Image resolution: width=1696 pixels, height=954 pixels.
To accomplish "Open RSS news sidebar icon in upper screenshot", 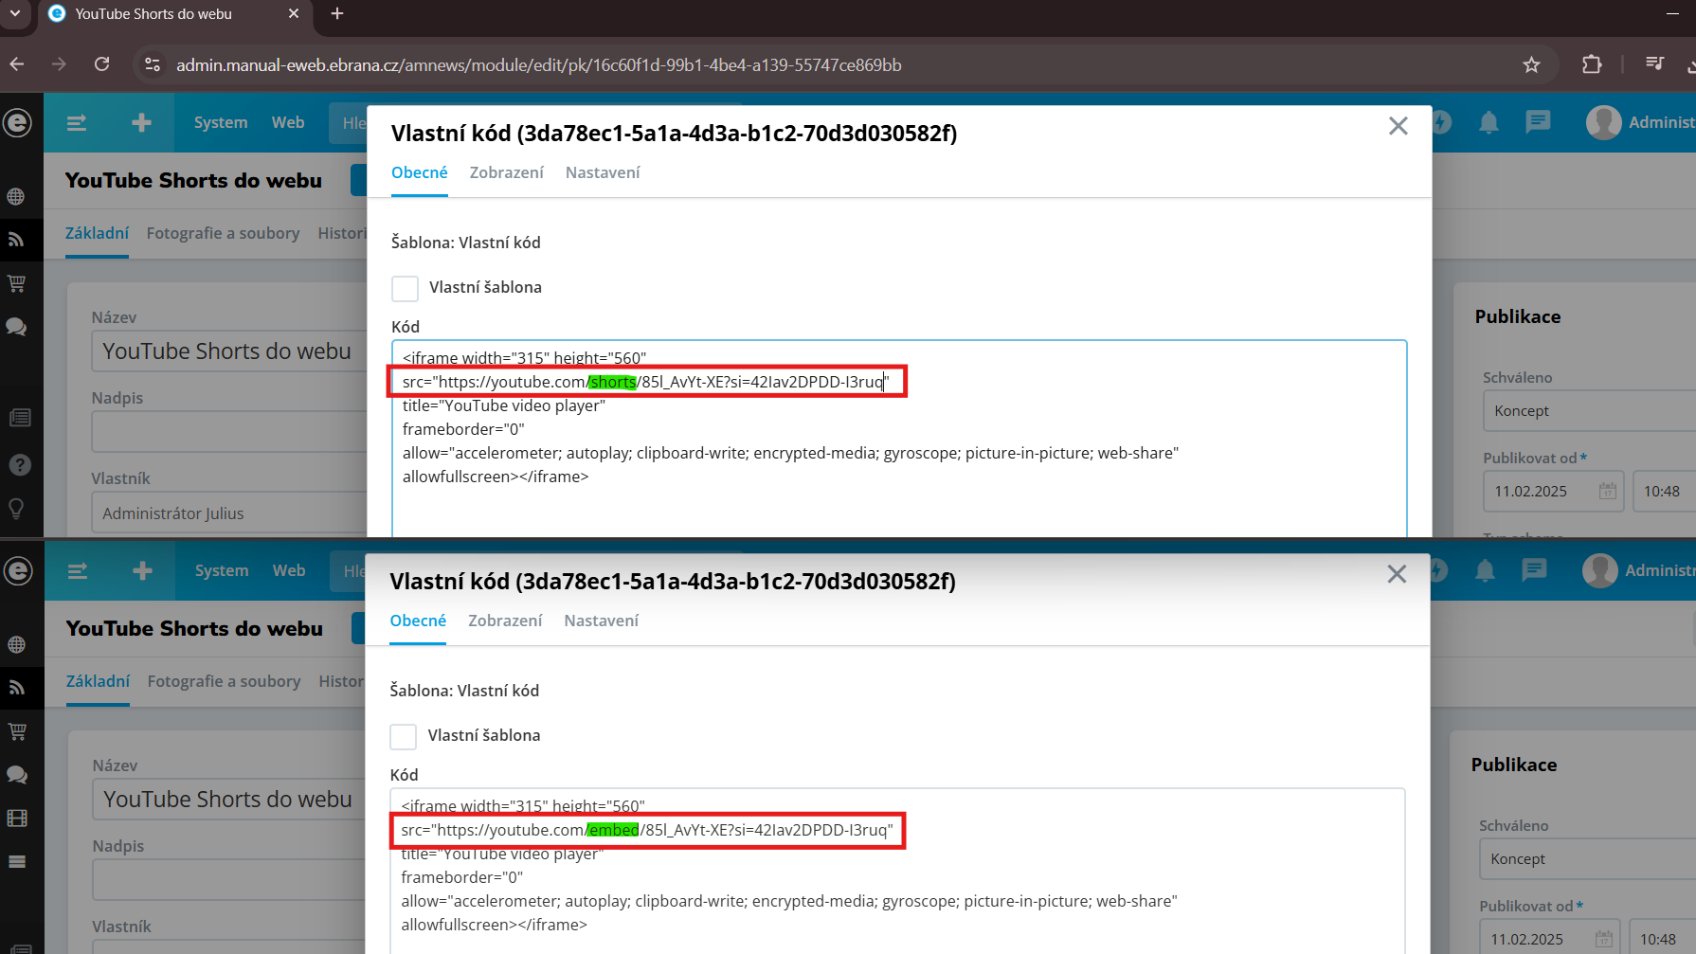I will 16,240.
